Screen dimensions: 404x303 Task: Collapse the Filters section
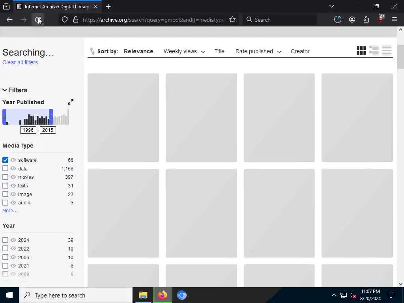tap(15, 90)
